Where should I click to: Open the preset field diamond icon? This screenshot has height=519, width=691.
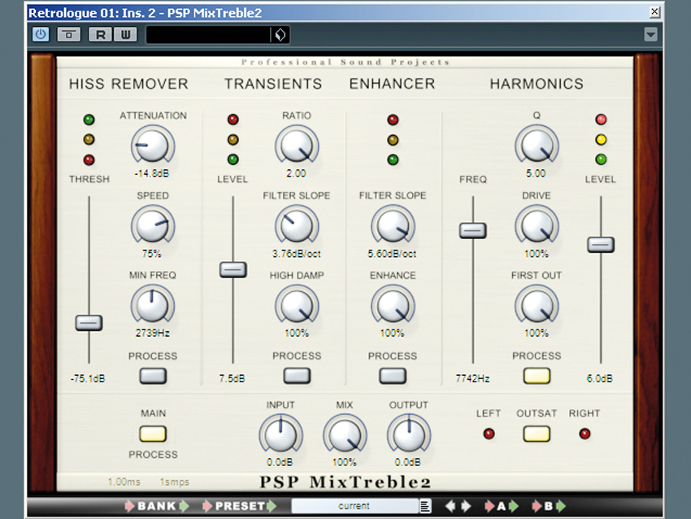[x=280, y=35]
